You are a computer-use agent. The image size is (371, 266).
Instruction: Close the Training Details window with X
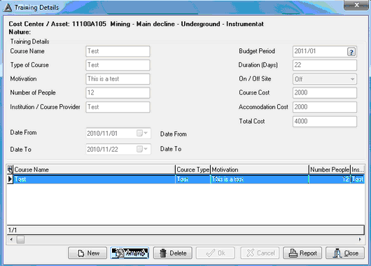click(356, 5)
